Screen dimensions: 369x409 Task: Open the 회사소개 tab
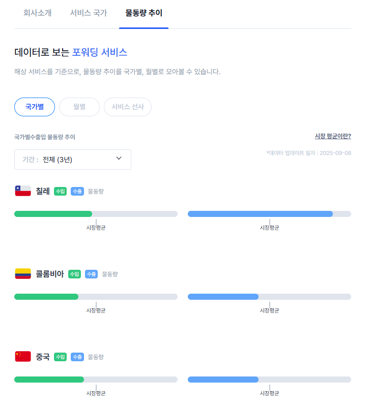[38, 13]
